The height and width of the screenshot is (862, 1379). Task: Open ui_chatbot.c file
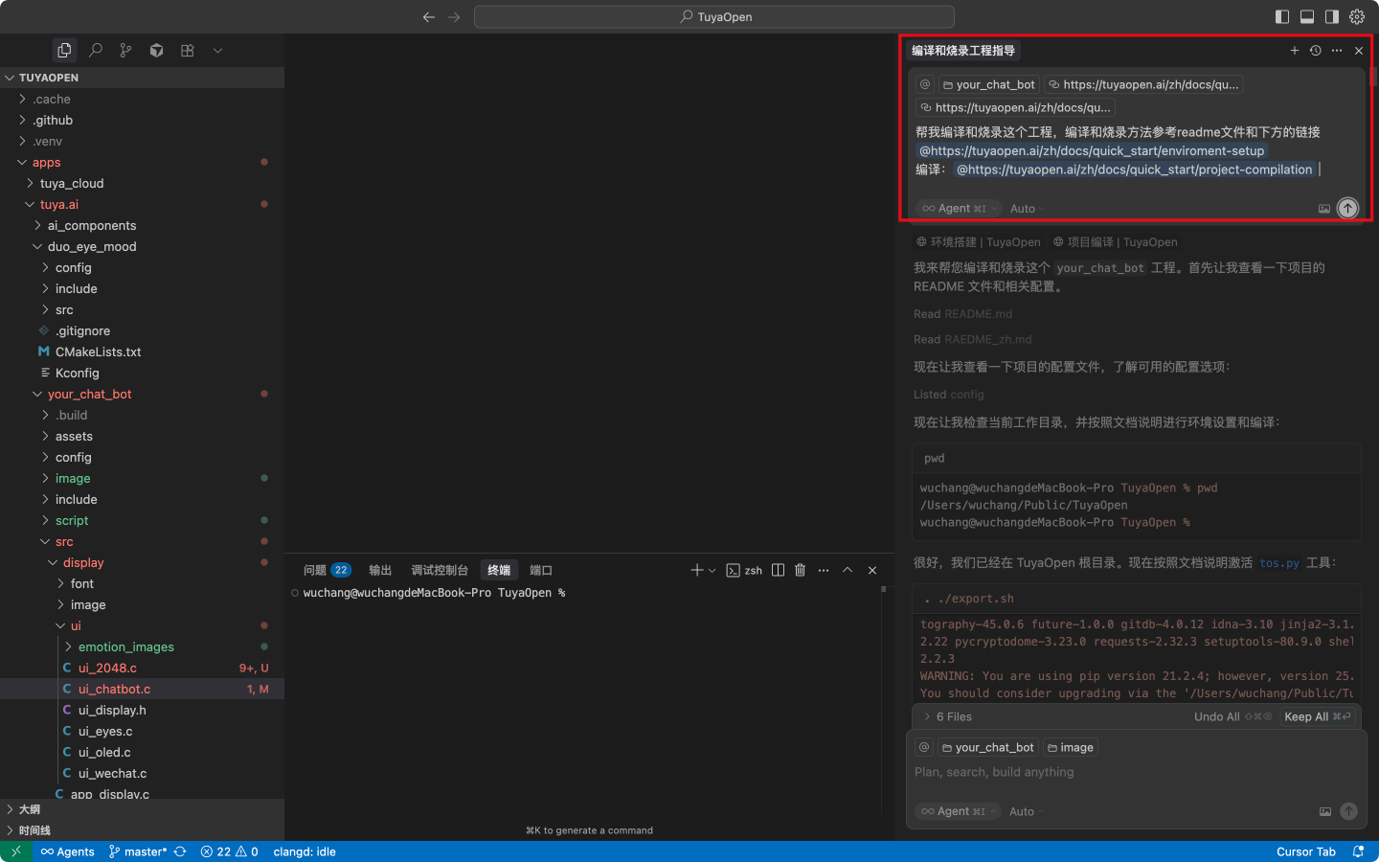click(142, 689)
